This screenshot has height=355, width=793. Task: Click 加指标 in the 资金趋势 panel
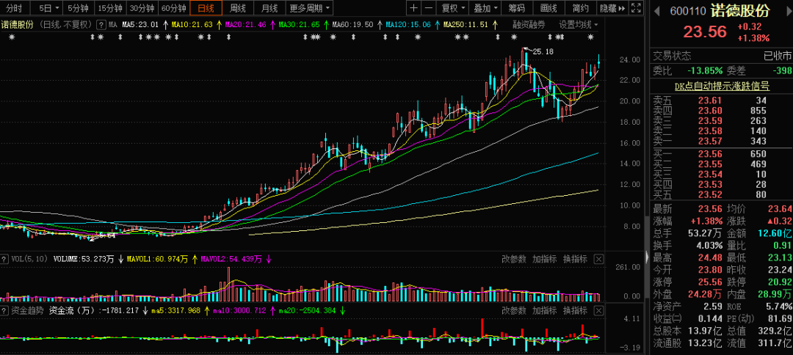pyautogui.click(x=545, y=310)
